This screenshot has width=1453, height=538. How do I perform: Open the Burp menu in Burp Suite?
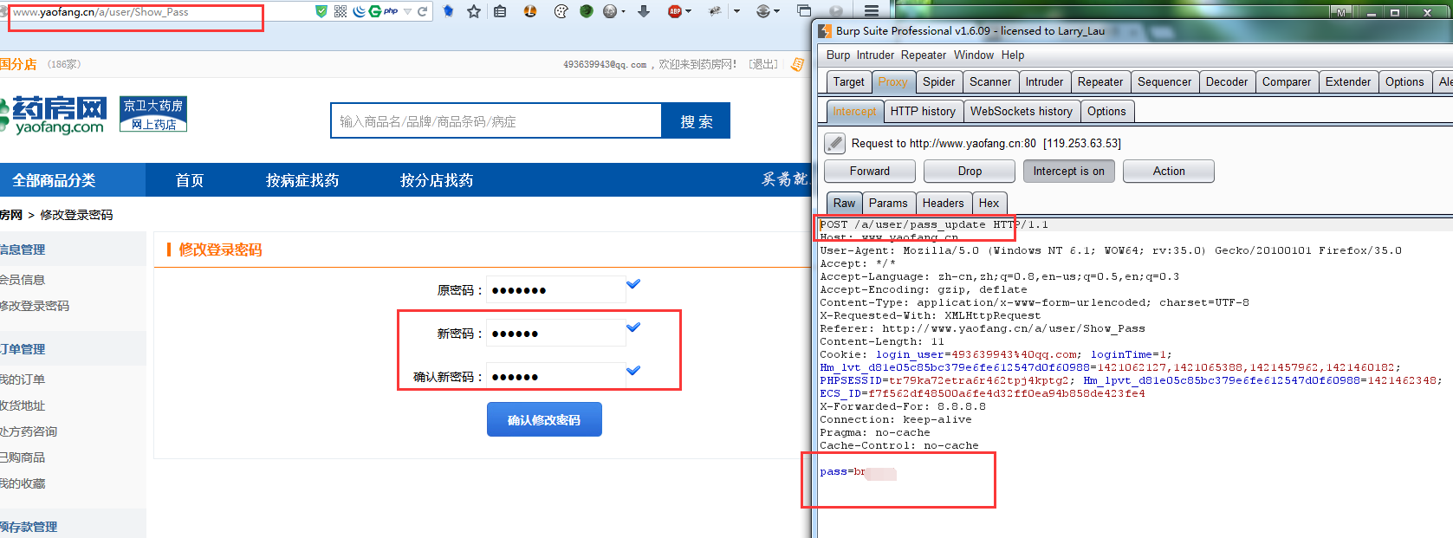[838, 55]
